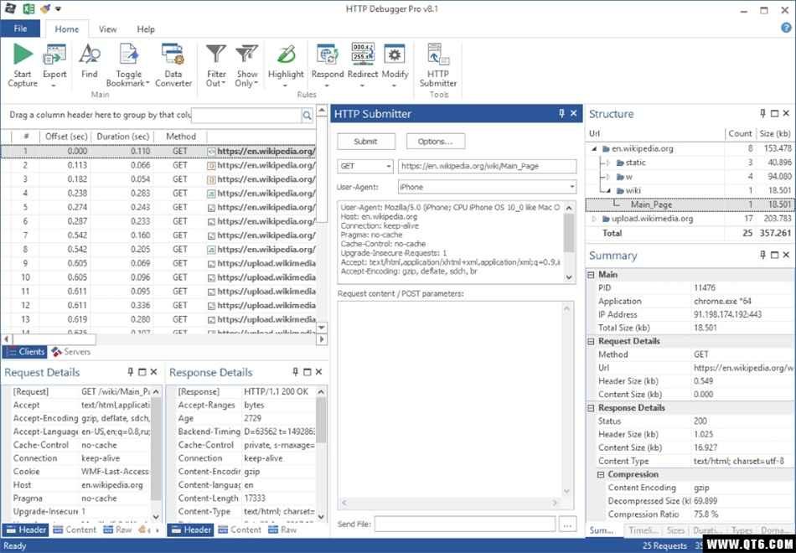The image size is (796, 553).
Task: Collapse the Main section in Summary
Action: [591, 275]
